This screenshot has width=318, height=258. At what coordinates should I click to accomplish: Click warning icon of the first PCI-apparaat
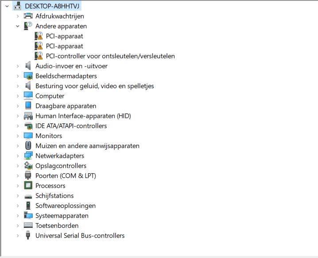[39, 36]
